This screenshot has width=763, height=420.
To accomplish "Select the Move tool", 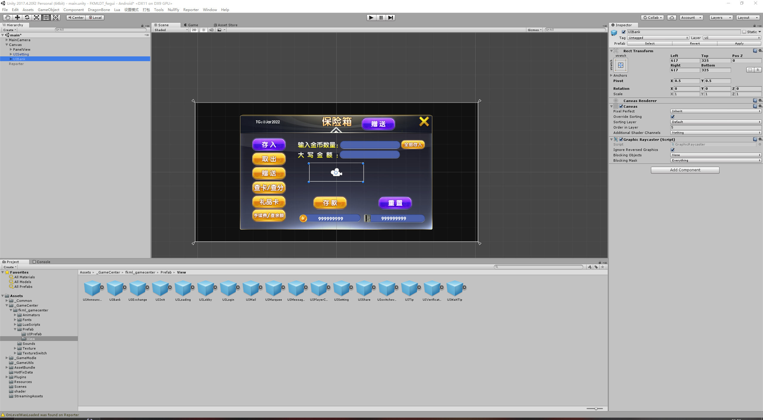I will tap(17, 18).
